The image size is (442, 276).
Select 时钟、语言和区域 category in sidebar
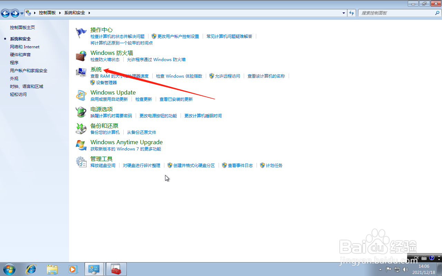click(27, 87)
